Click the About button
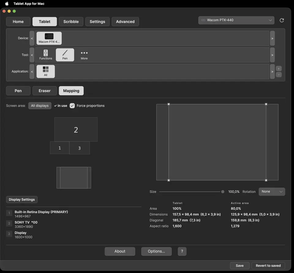Viewport: 294px width, 273px height. 120,251
